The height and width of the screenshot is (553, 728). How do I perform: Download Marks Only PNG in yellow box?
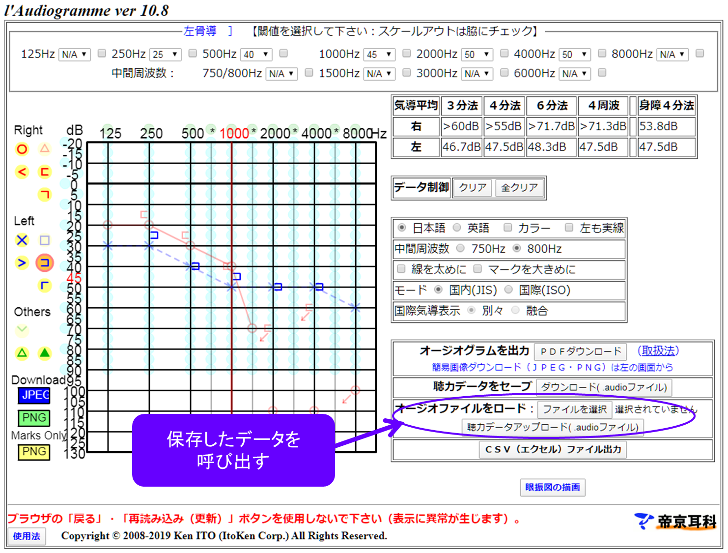[34, 452]
